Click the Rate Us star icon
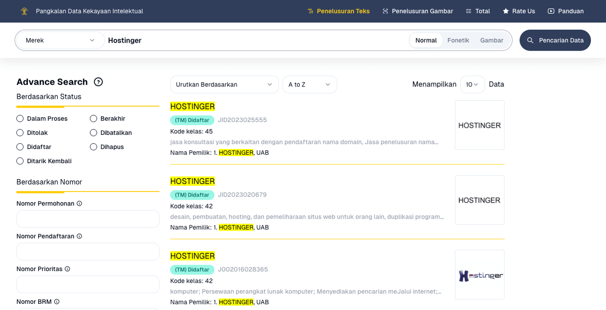The width and height of the screenshot is (606, 310). pyautogui.click(x=505, y=11)
